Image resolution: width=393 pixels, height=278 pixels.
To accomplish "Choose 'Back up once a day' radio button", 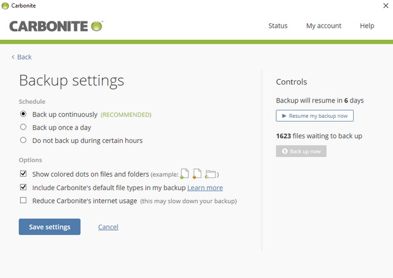I will click(x=23, y=127).
